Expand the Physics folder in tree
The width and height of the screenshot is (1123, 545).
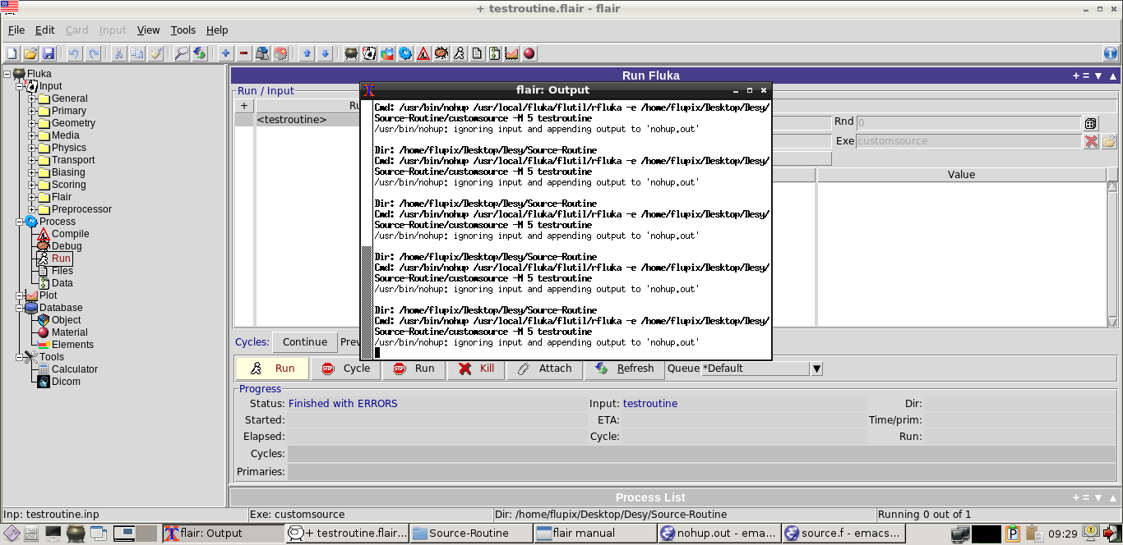(x=32, y=148)
